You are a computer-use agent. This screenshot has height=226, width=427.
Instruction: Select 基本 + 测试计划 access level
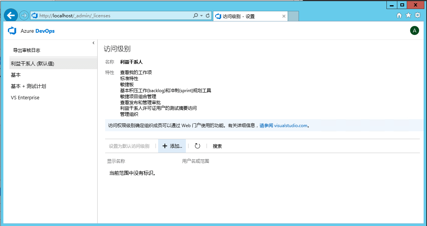click(x=29, y=86)
